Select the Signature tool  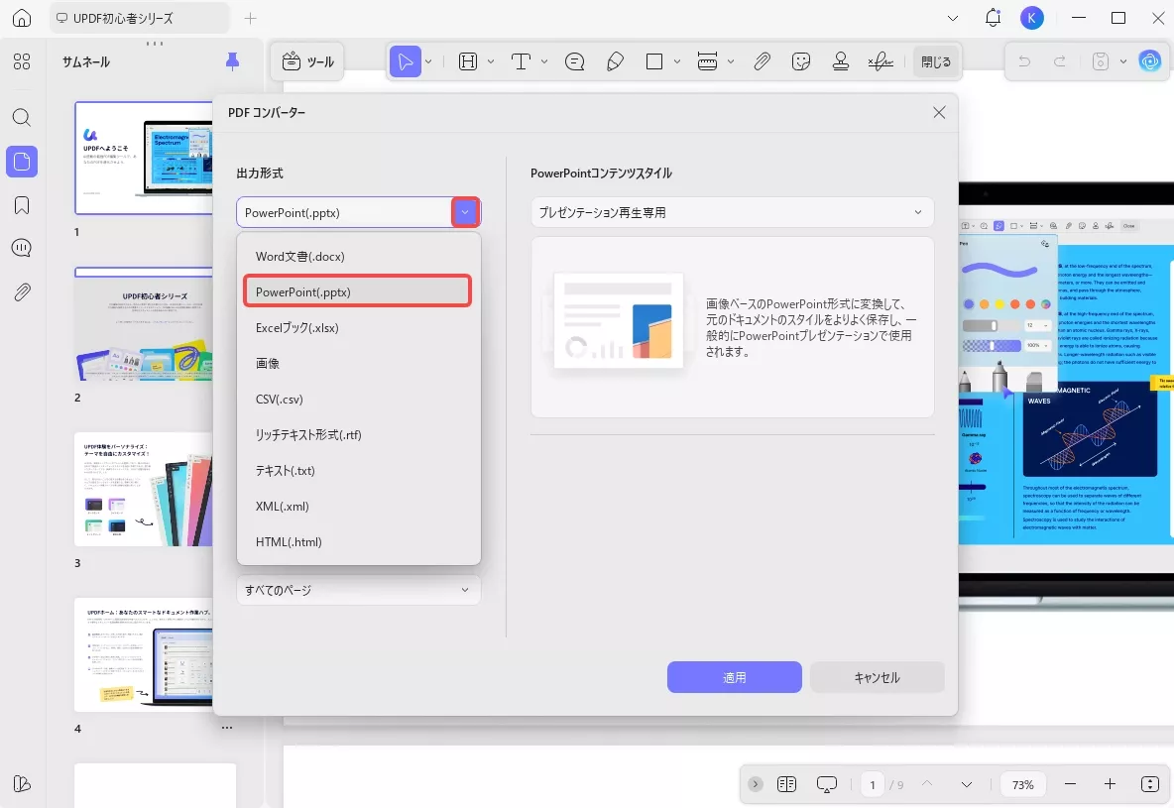(880, 61)
